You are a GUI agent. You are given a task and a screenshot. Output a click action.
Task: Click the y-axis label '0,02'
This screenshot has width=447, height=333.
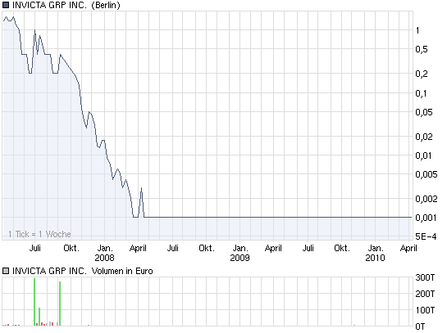pyautogui.click(x=424, y=137)
